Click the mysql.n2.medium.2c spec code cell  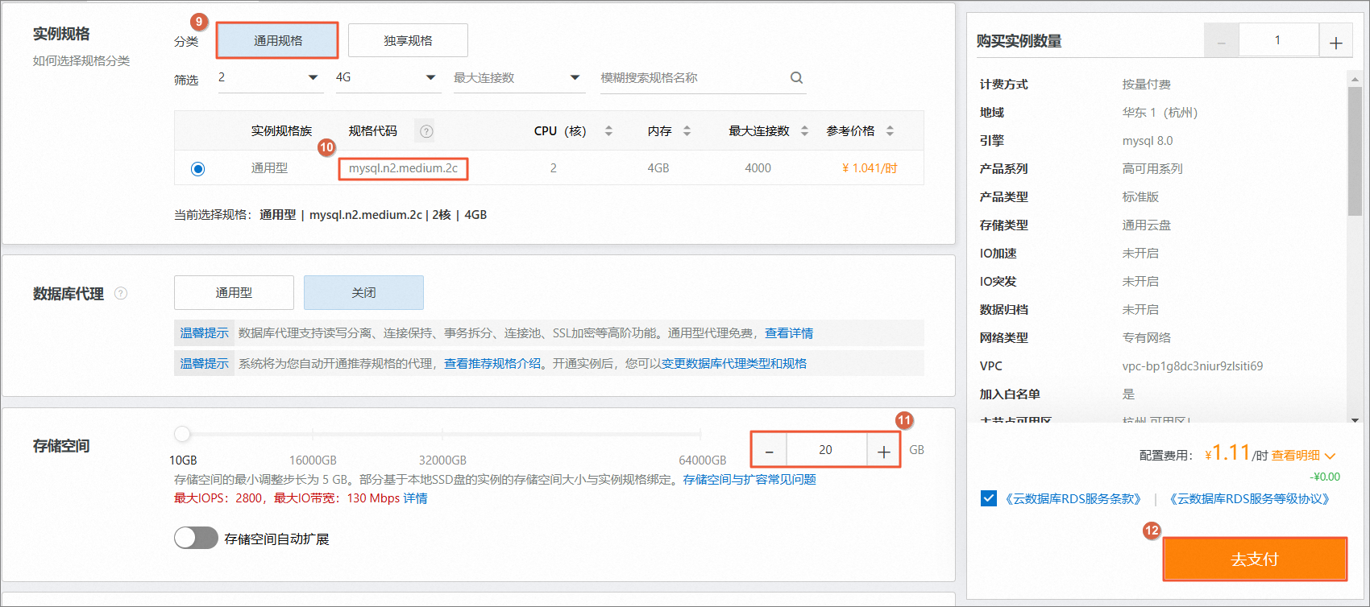point(403,168)
